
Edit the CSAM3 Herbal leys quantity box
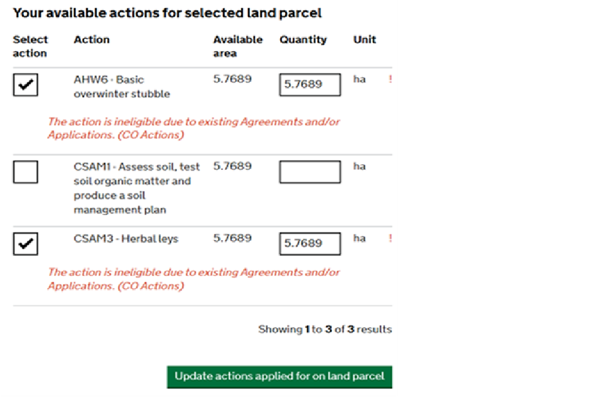310,244
